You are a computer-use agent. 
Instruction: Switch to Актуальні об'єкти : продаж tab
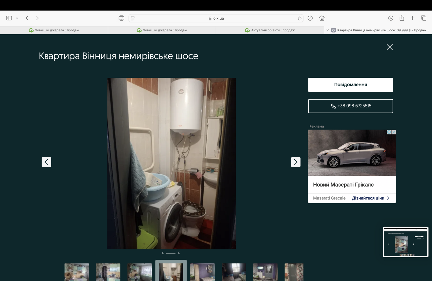(x=270, y=30)
